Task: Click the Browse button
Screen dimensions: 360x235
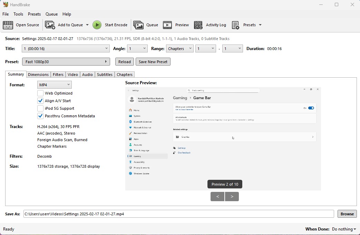Action: [347, 214]
